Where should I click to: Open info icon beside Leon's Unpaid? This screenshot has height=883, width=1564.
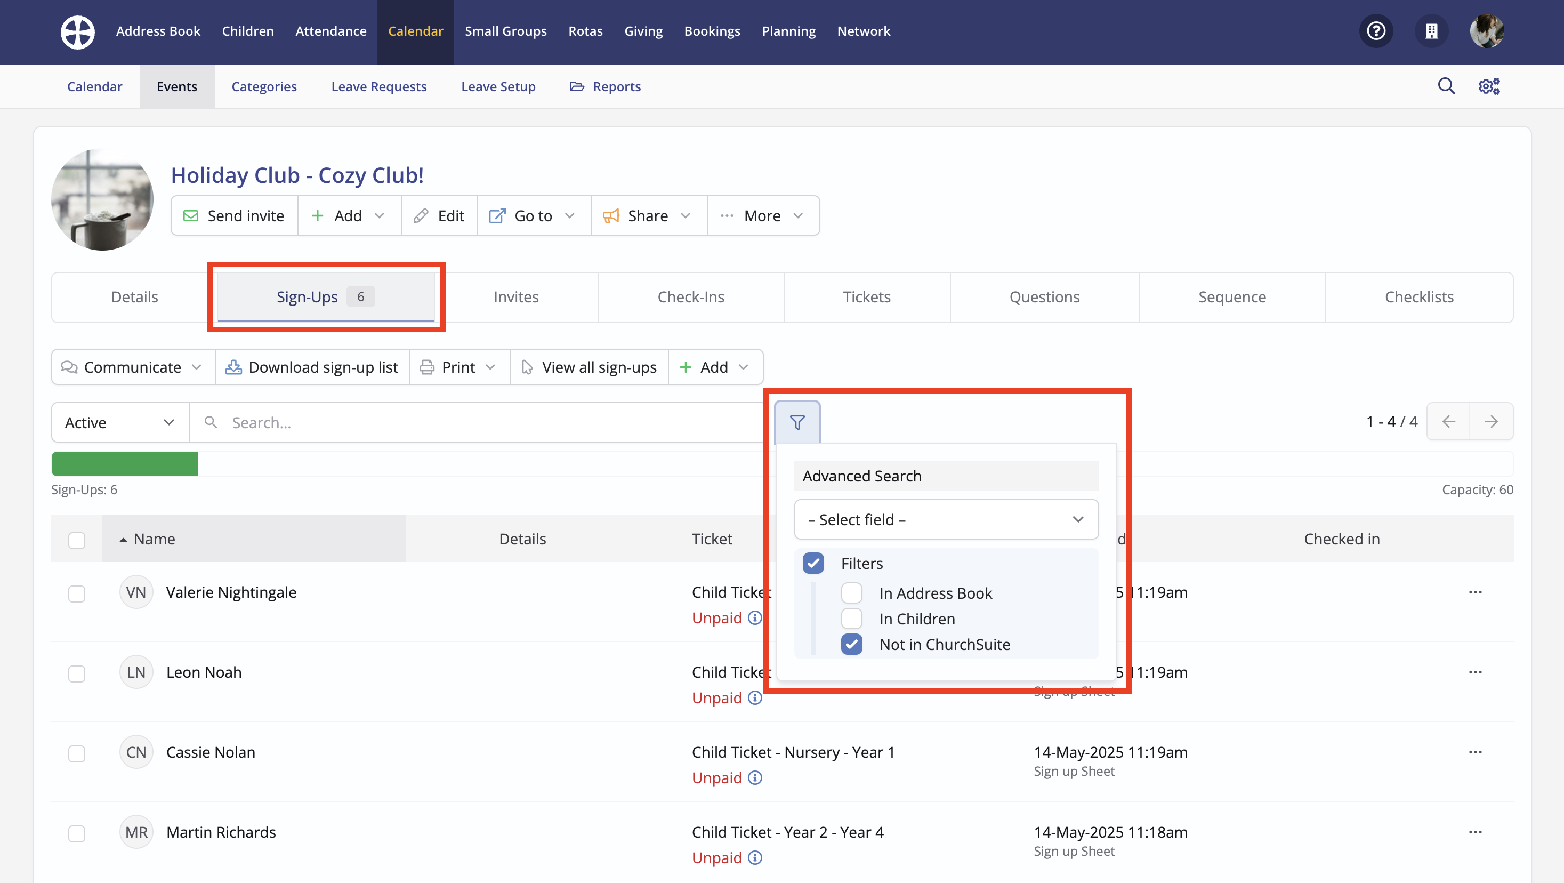755,698
